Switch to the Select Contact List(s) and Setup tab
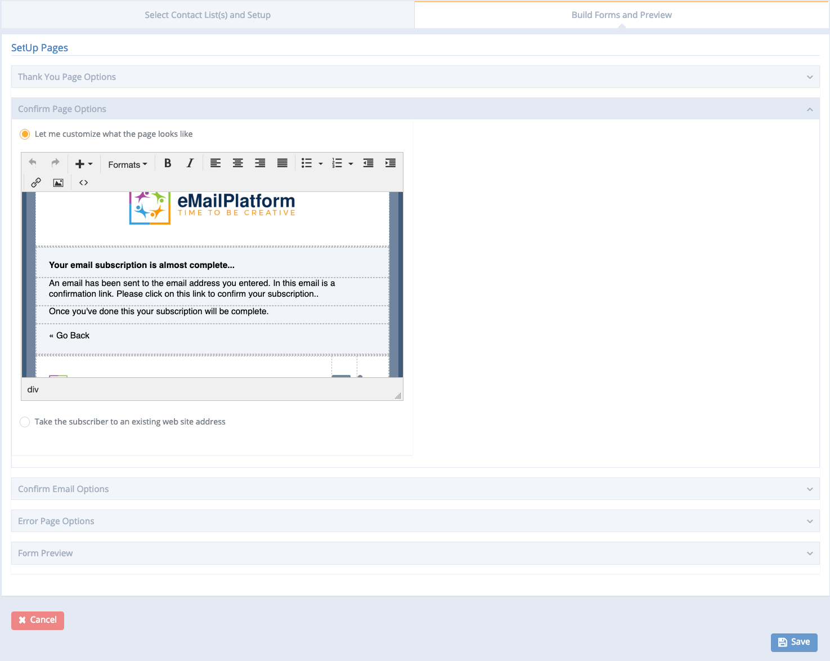The width and height of the screenshot is (830, 661). (207, 15)
